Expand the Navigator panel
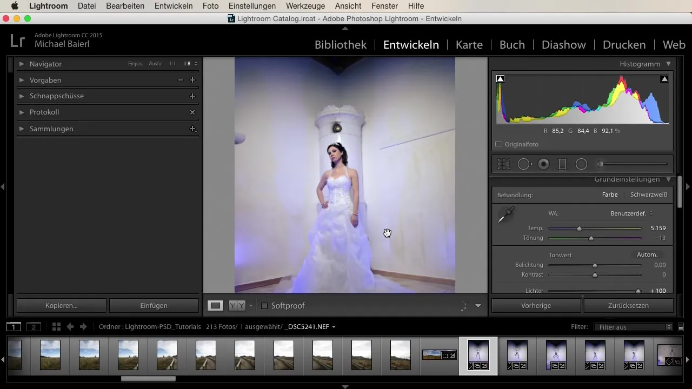 tap(22, 64)
